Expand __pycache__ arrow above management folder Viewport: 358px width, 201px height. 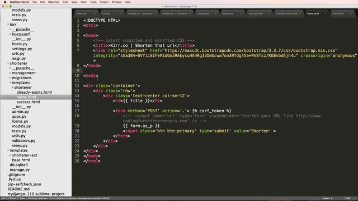point(10,68)
